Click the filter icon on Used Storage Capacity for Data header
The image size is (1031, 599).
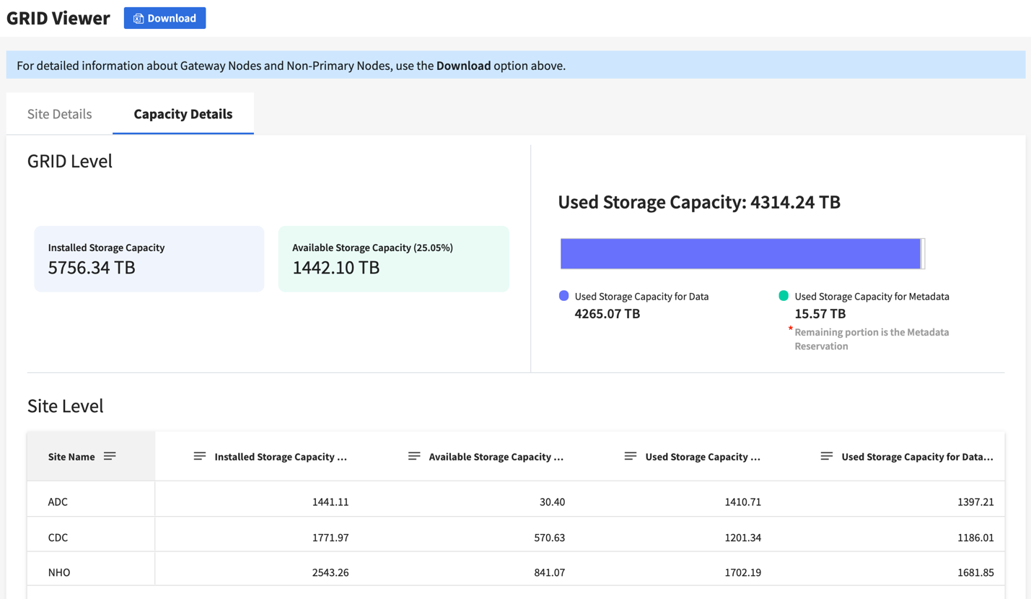[x=827, y=455]
